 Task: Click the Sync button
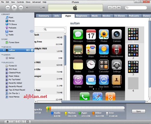(x=139, y=111)
